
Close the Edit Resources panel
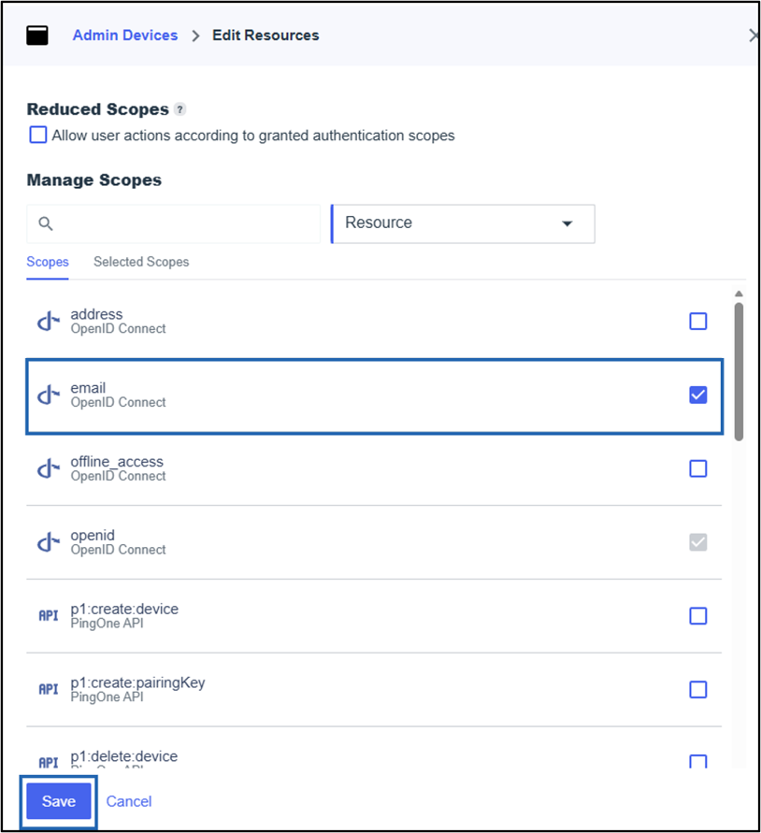pos(753,36)
